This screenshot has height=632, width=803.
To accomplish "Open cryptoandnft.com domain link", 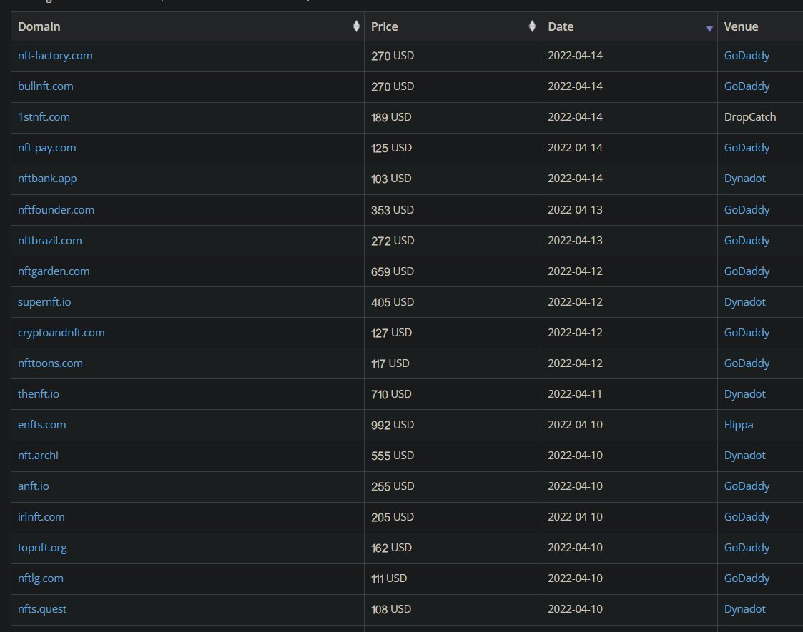I will point(61,332).
